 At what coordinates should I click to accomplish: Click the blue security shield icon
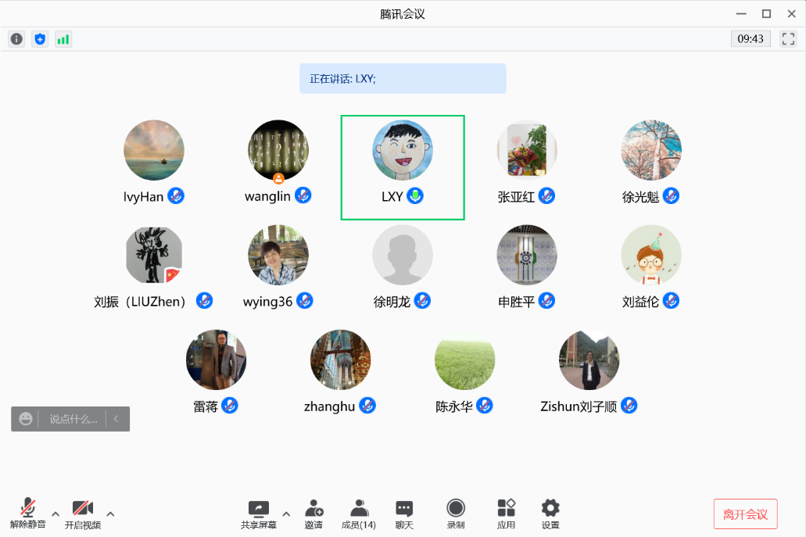click(40, 38)
